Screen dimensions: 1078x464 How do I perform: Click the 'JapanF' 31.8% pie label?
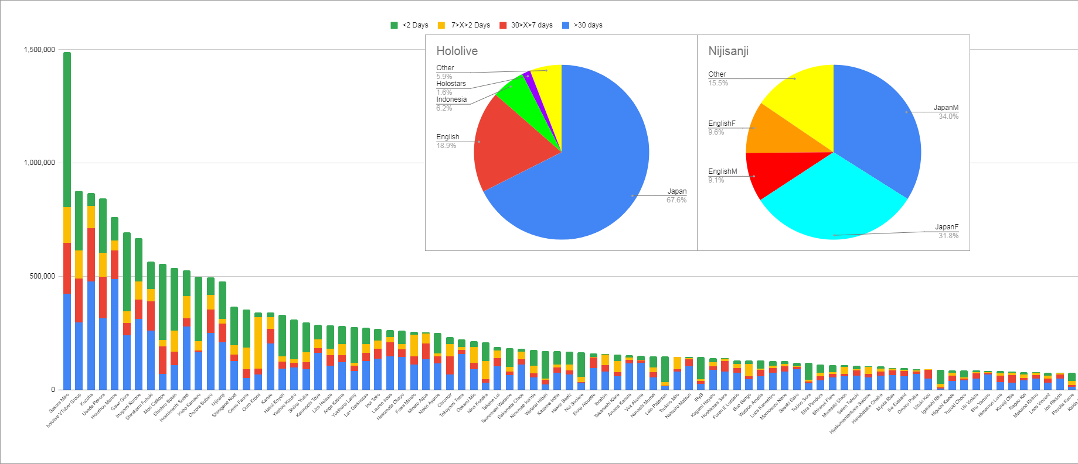[947, 231]
